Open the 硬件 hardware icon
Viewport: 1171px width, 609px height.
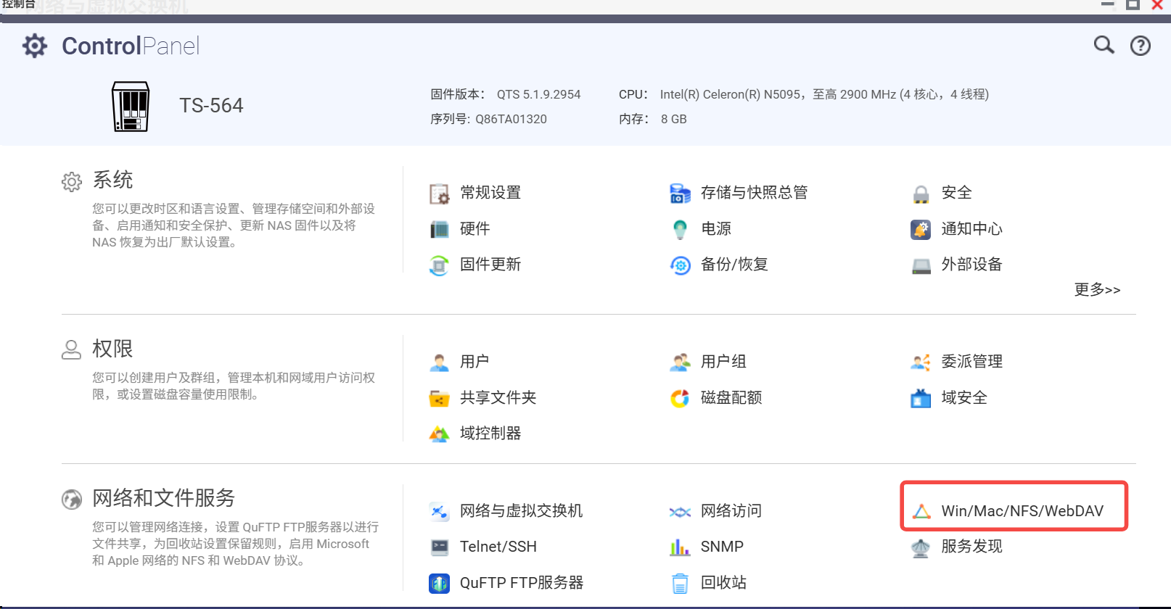(439, 229)
